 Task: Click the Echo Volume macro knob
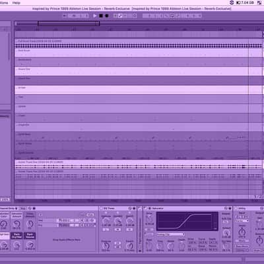click(30, 244)
